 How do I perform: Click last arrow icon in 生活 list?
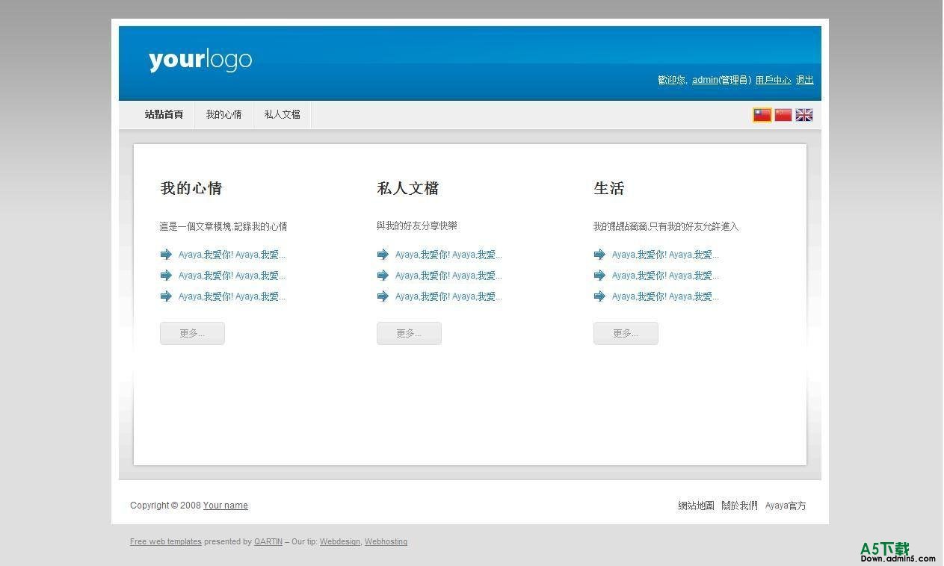point(599,296)
